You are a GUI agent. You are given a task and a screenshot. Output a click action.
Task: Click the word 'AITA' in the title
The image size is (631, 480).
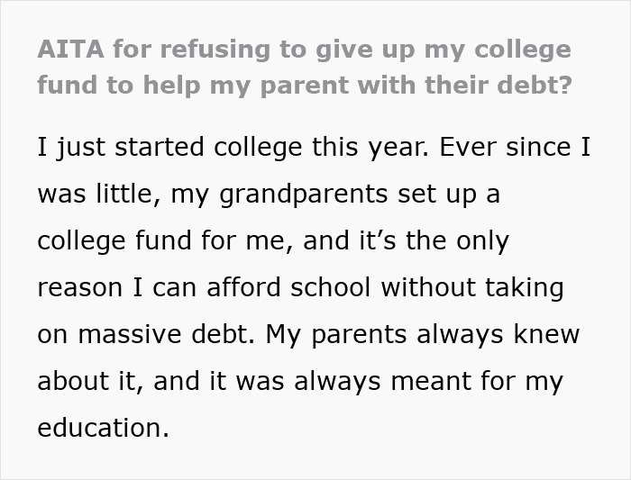pyautogui.click(x=71, y=49)
